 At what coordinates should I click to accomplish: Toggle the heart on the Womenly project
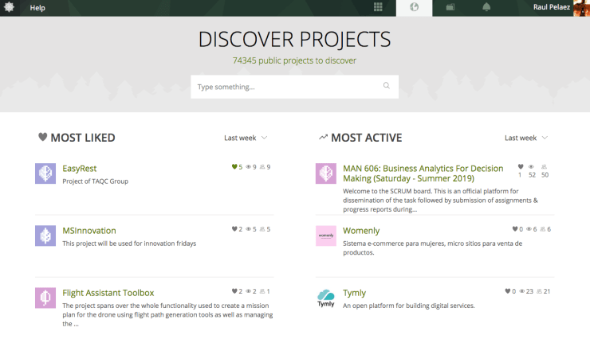pyautogui.click(x=515, y=229)
